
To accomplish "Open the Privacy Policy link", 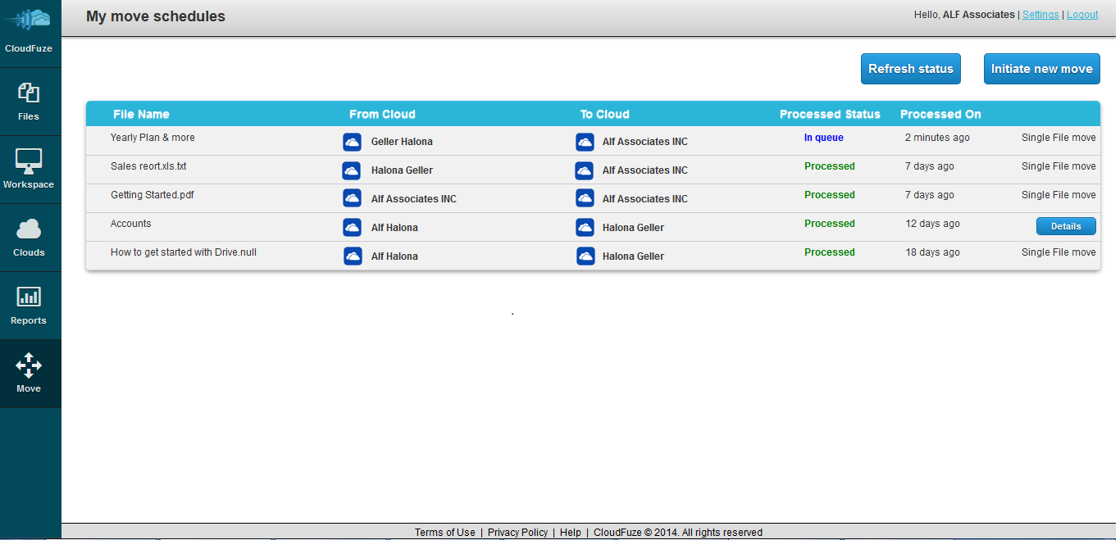I will pyautogui.click(x=517, y=533).
